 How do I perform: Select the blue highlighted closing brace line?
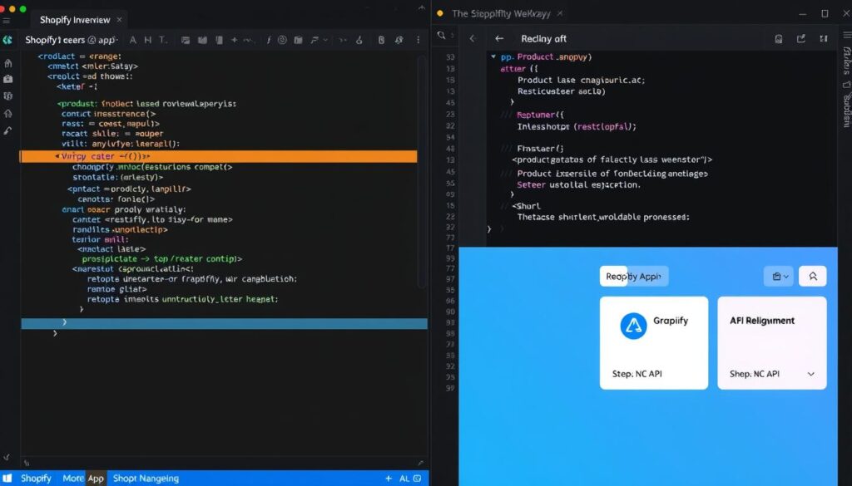(224, 323)
